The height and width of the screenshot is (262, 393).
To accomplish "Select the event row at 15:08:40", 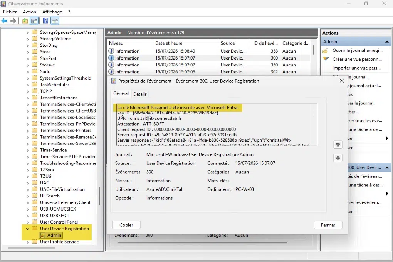I will (209, 51).
